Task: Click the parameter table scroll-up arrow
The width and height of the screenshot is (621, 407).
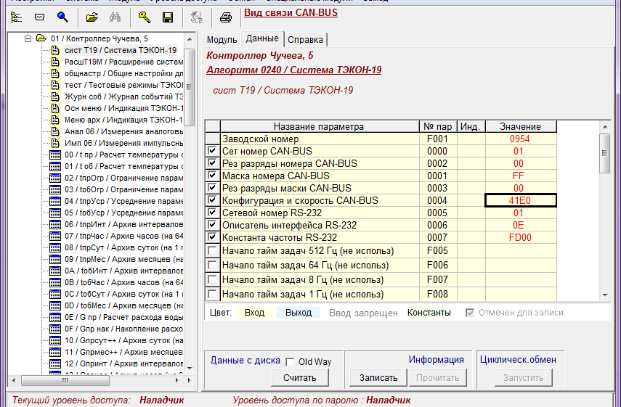Action: pos(605,127)
